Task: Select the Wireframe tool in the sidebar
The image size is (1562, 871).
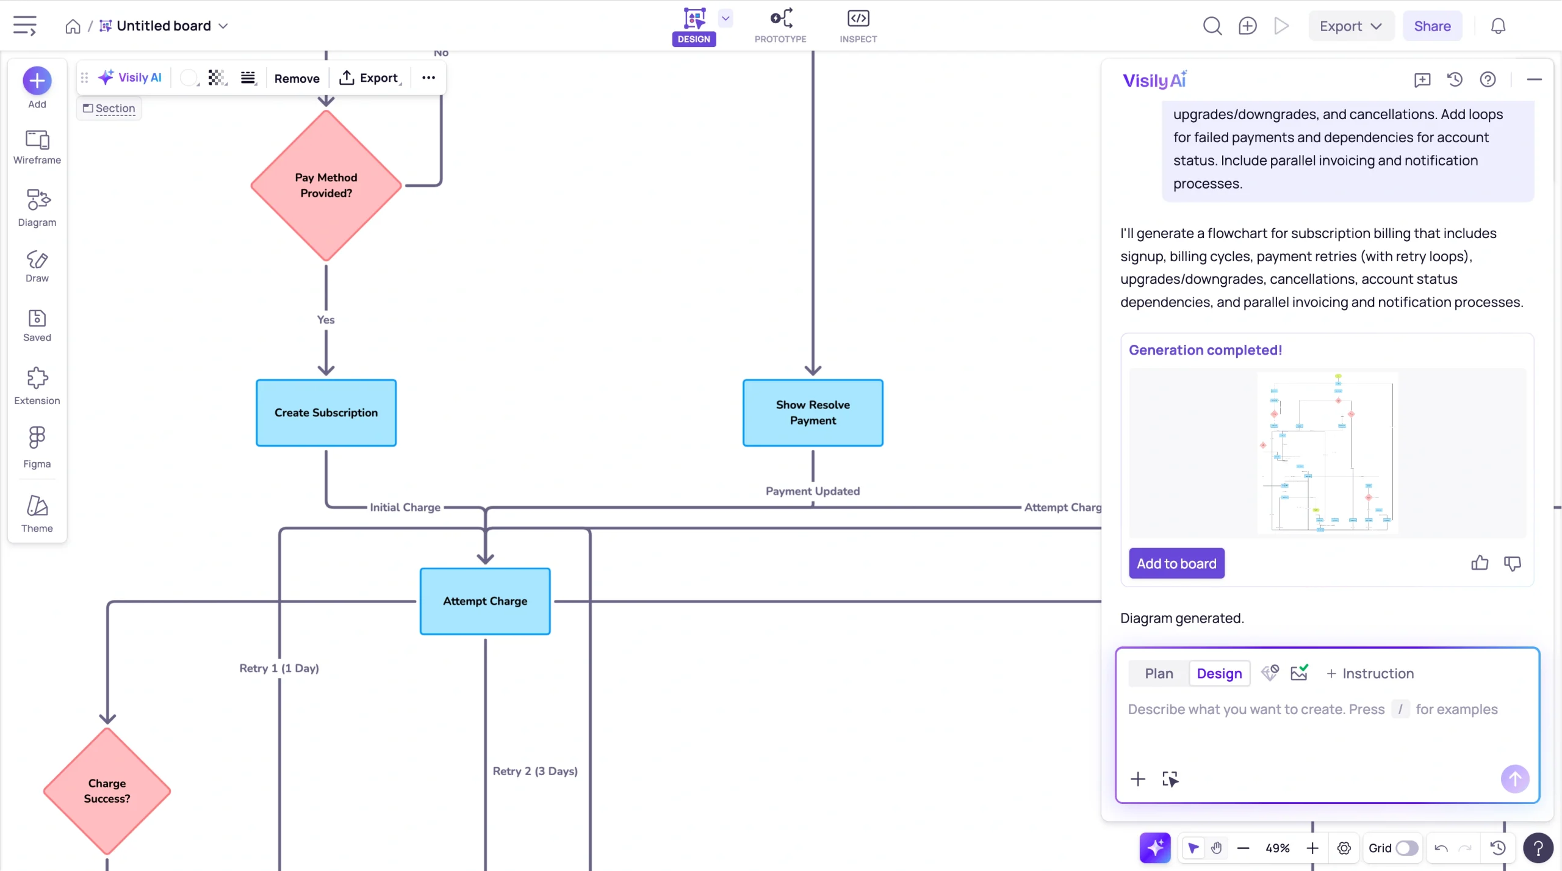Action: [37, 146]
